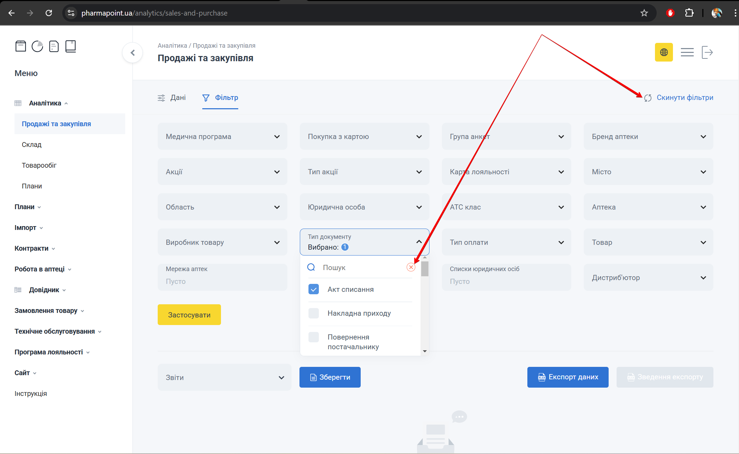Click the box archive icon in sidebar
This screenshot has height=454, width=739.
[21, 46]
